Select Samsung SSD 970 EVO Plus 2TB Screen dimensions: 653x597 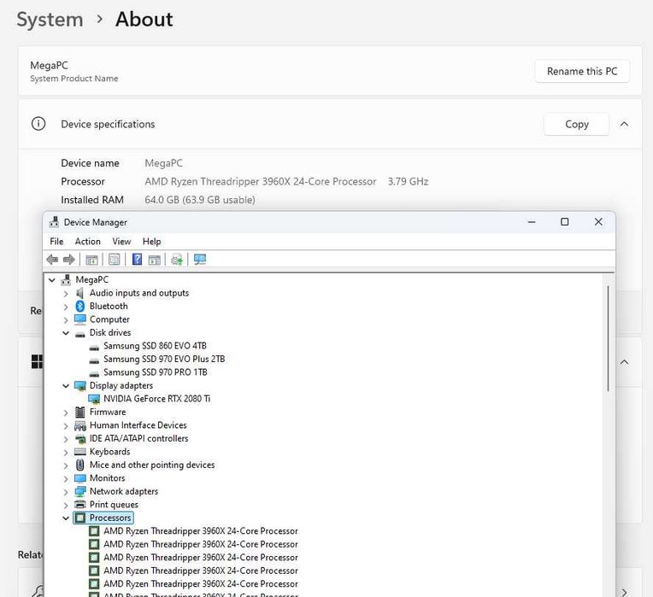pyautogui.click(x=163, y=359)
